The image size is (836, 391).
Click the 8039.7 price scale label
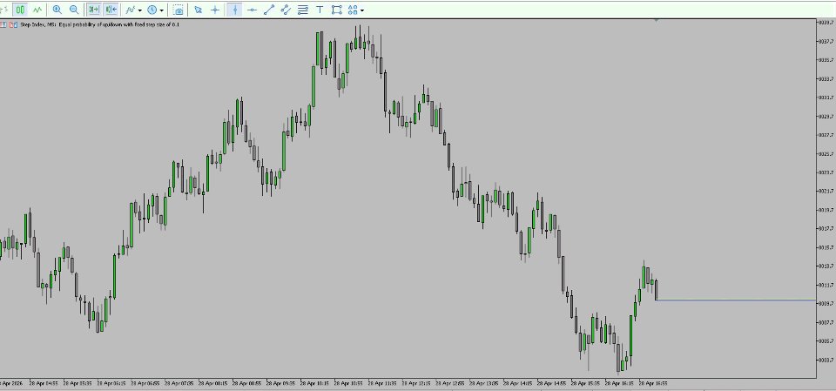click(x=826, y=23)
